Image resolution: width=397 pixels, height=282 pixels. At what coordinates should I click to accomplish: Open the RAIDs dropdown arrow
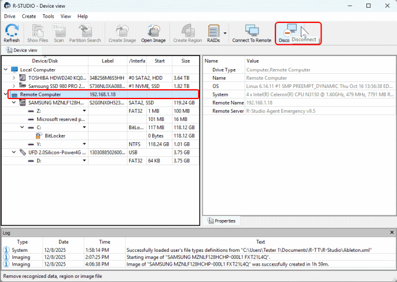[225, 33]
